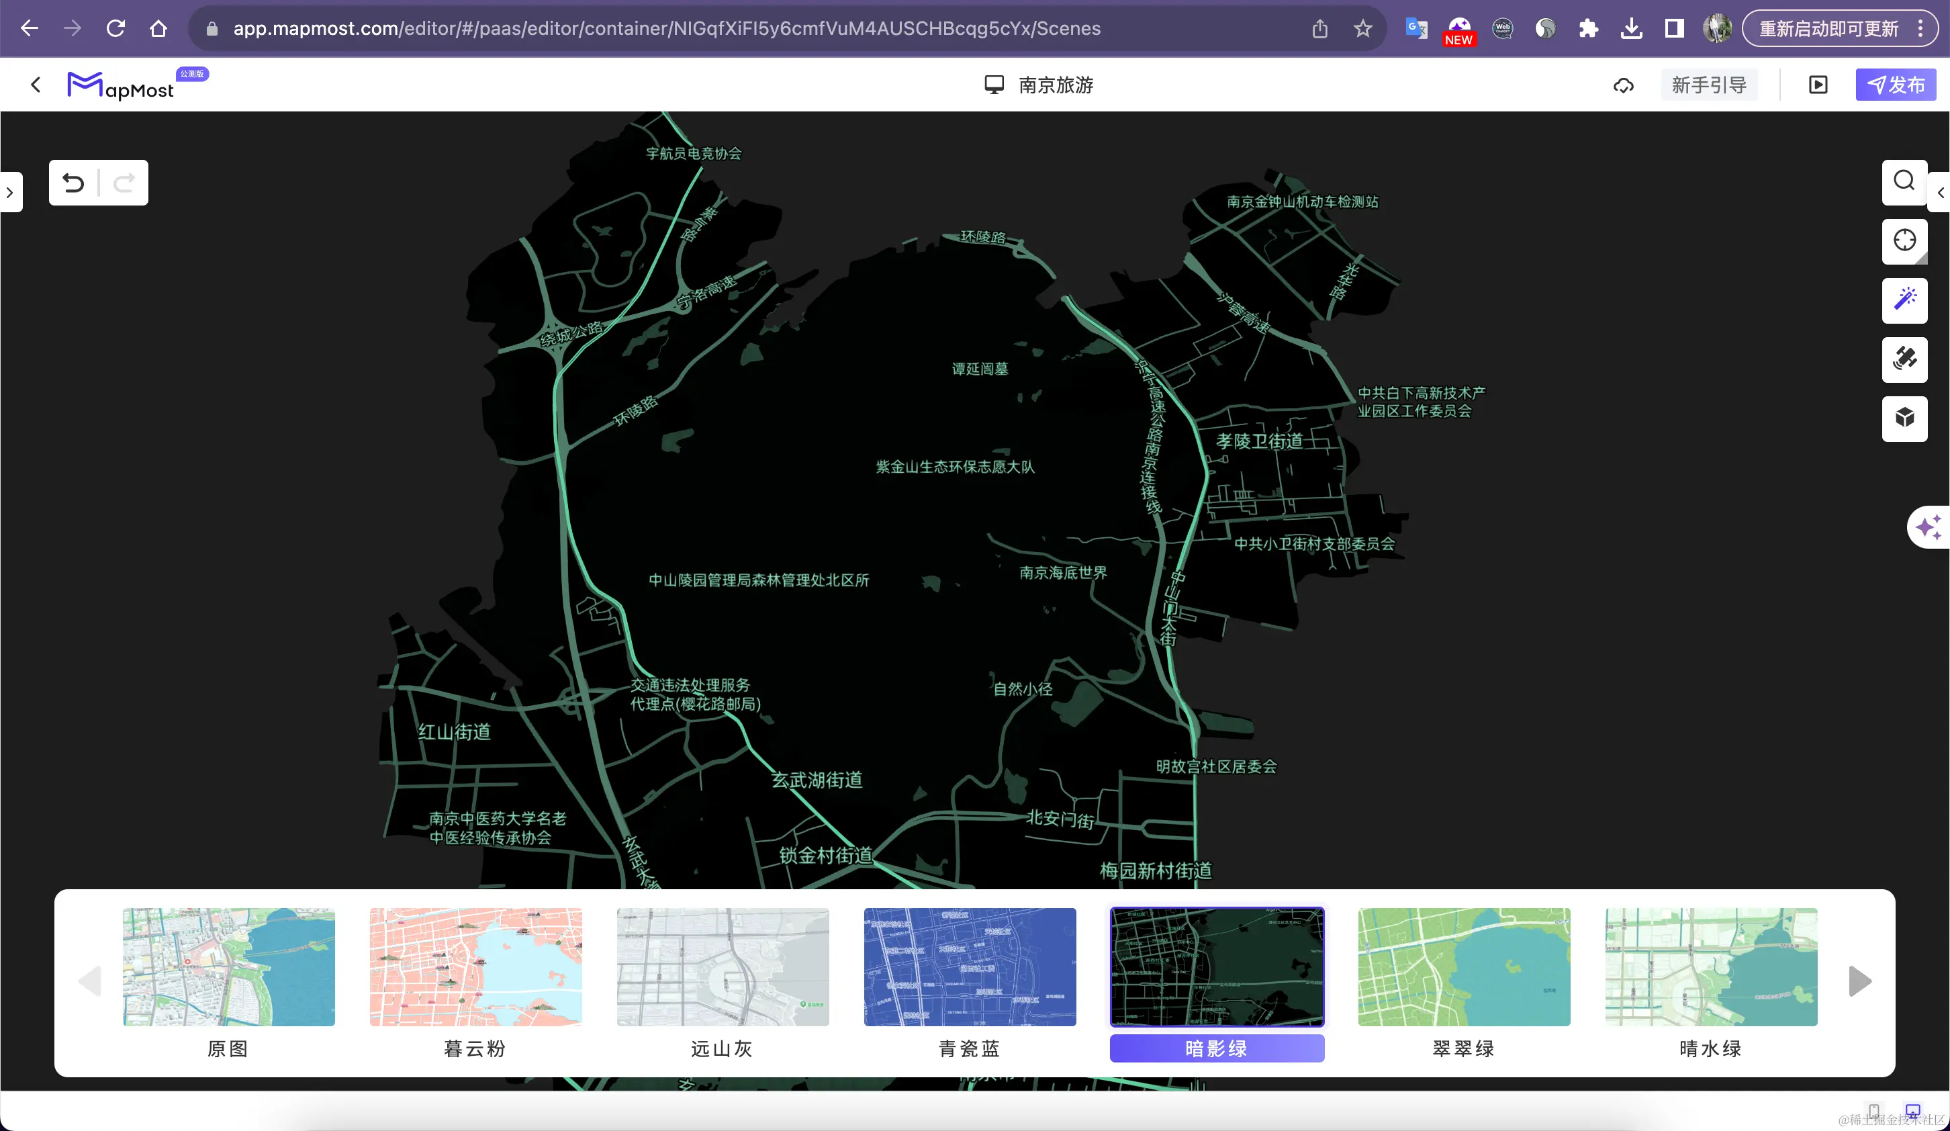Click the 明故宫社区居委会 map label
The image size is (1950, 1131).
(x=1217, y=766)
